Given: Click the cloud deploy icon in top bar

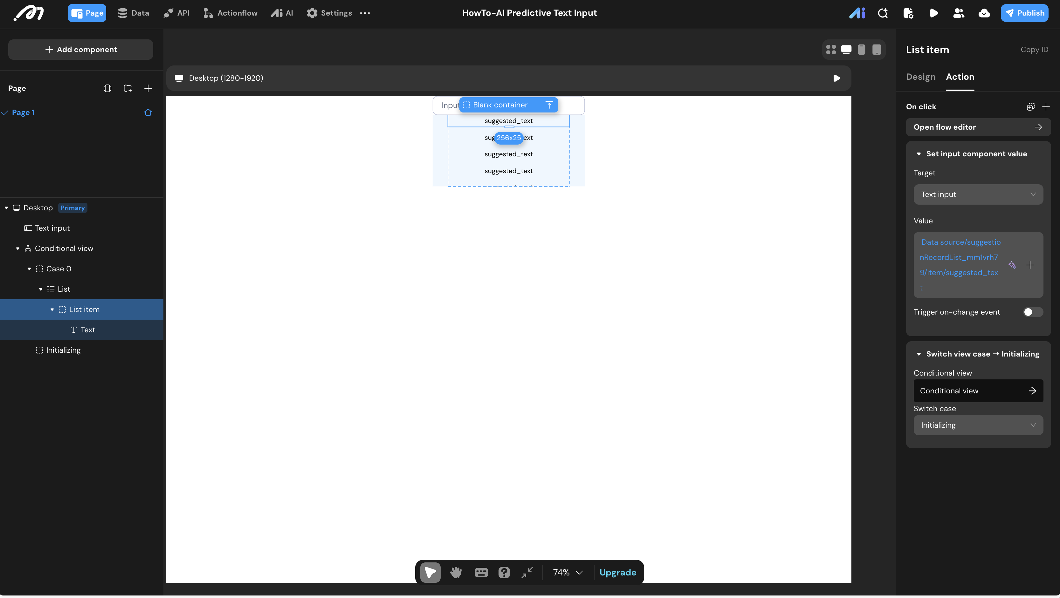Looking at the screenshot, I should pos(984,13).
